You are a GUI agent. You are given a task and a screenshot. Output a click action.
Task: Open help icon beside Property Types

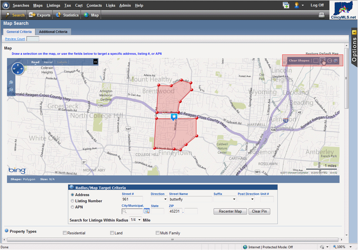click(x=7, y=231)
